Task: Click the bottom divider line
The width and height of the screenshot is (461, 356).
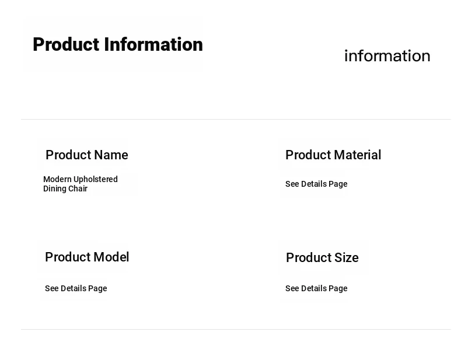Action: click(235, 330)
